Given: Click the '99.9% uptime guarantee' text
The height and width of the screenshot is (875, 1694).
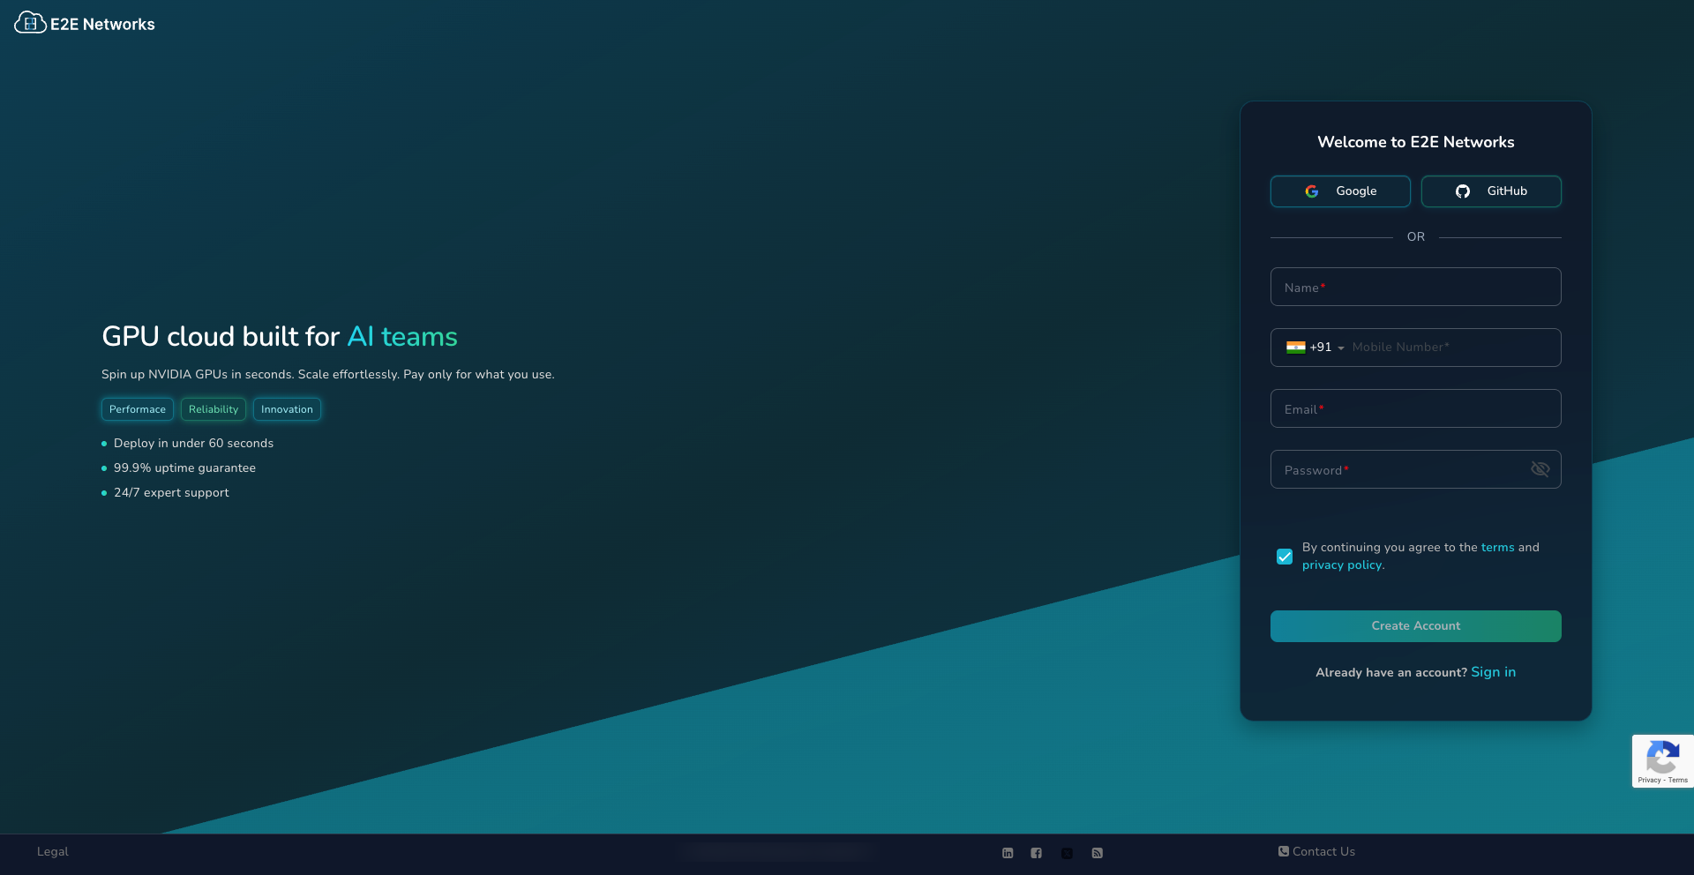Looking at the screenshot, I should tap(184, 468).
